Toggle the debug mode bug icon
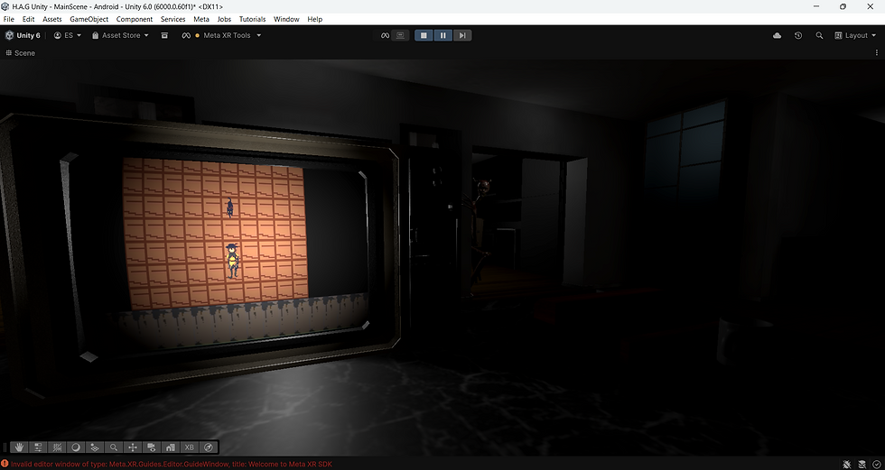 click(x=847, y=464)
